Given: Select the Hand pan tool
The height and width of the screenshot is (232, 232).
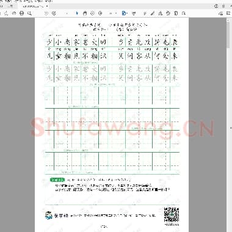Looking at the screenshot, I should coord(85,13).
